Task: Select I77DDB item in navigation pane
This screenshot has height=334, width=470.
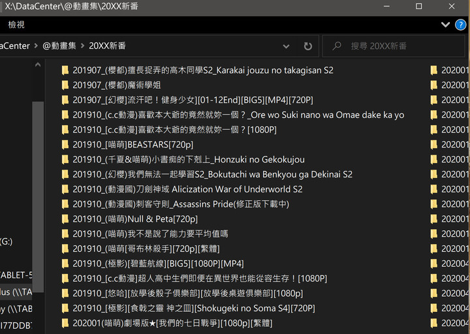Action: (16, 326)
